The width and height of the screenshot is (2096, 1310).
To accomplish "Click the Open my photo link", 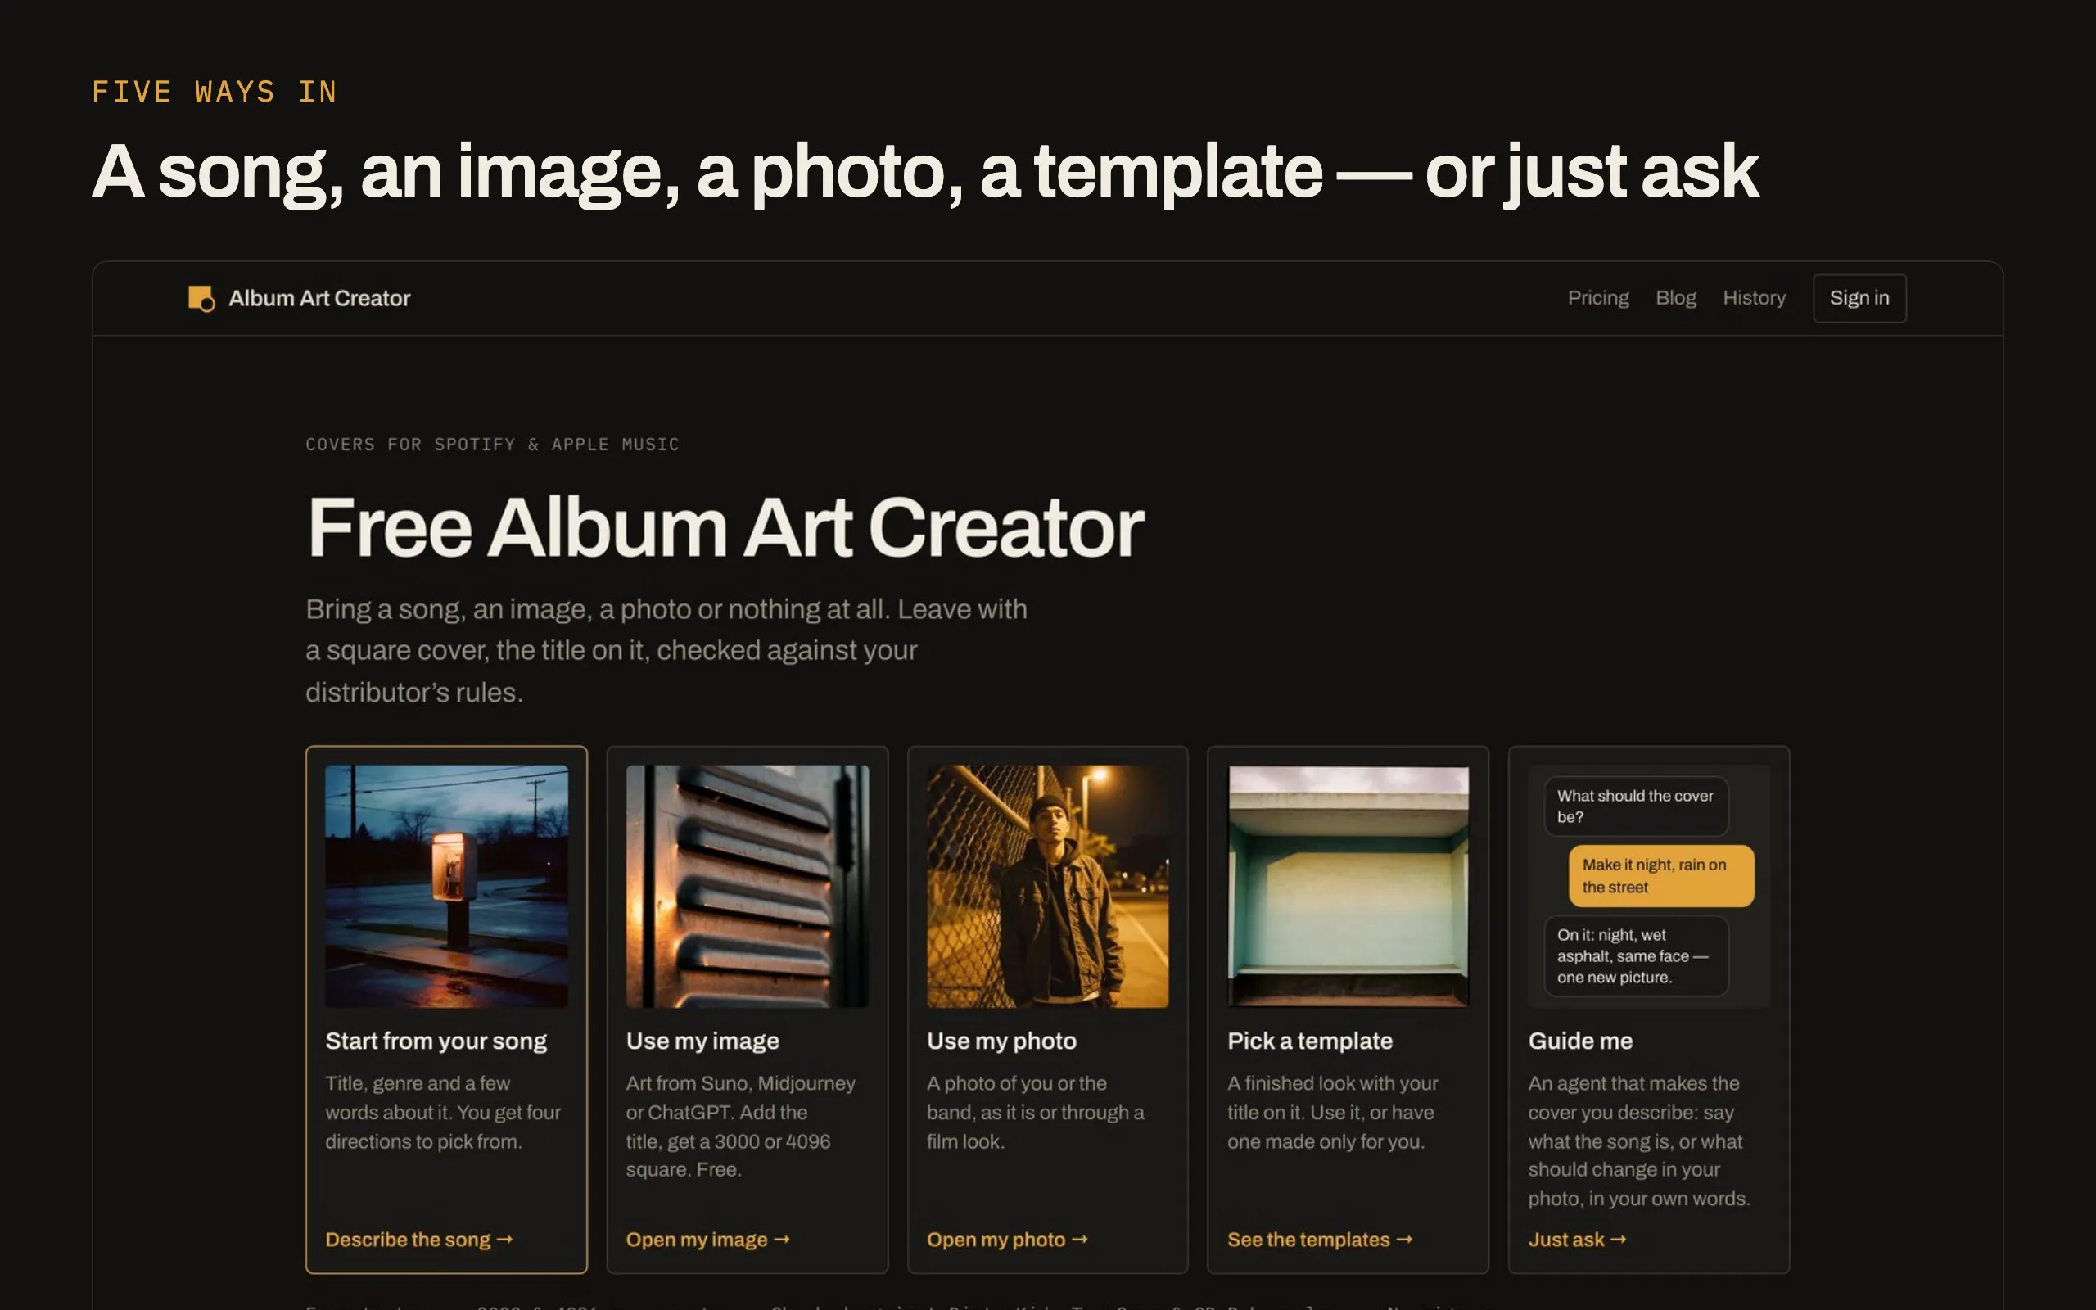I will pos(1006,1239).
